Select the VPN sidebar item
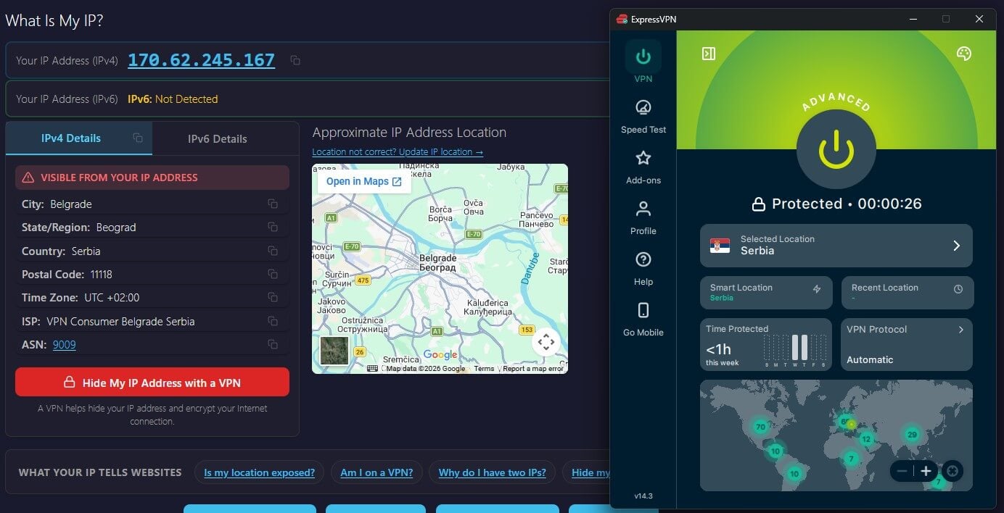Viewport: 1004px width, 513px height. click(643, 63)
